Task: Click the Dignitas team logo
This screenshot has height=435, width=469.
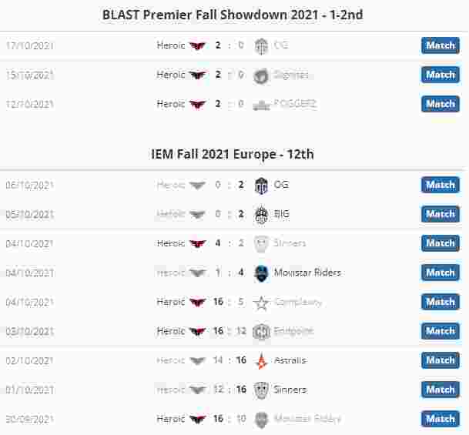Action: point(261,75)
